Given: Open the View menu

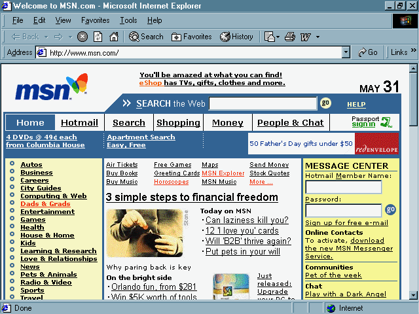Looking at the screenshot, I should (x=63, y=20).
